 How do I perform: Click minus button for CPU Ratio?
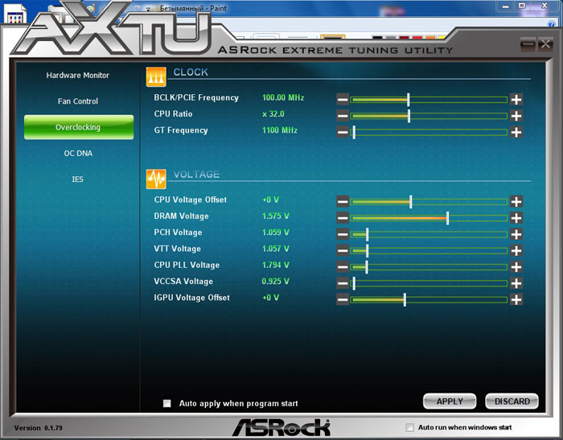tap(343, 115)
